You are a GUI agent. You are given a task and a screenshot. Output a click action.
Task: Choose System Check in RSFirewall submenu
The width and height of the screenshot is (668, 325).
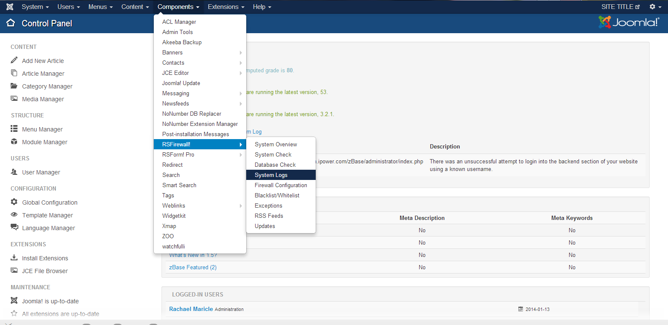coord(281,154)
